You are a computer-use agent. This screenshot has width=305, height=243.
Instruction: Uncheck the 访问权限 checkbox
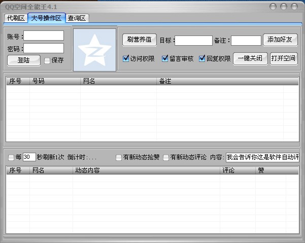pos(126,58)
